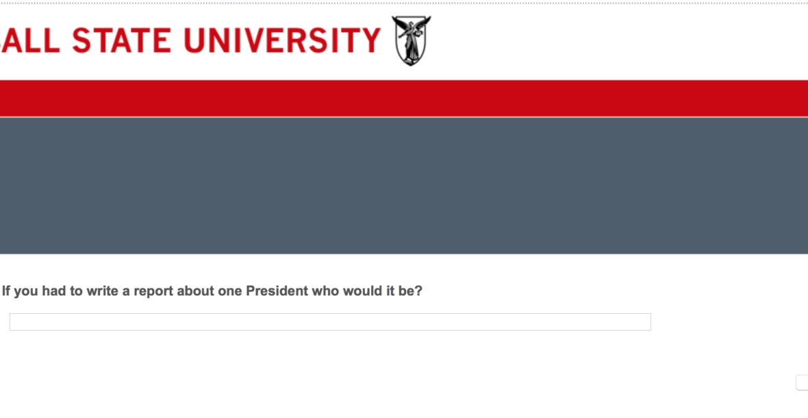Click the word If starting the question
The width and height of the screenshot is (808, 418).
[6, 291]
